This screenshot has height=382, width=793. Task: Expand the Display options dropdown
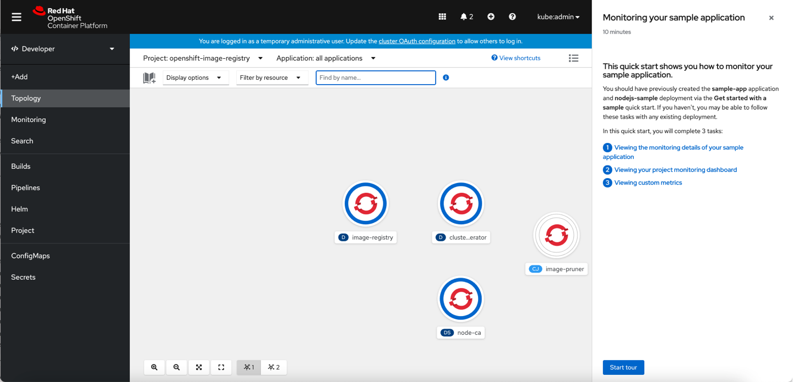click(195, 77)
